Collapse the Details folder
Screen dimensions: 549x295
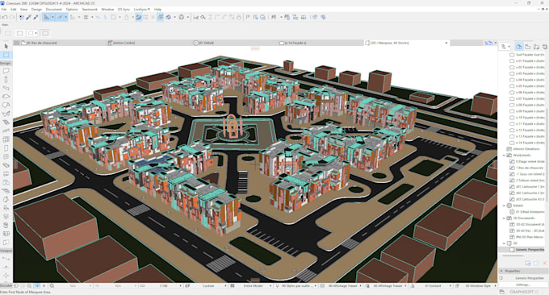point(504,206)
